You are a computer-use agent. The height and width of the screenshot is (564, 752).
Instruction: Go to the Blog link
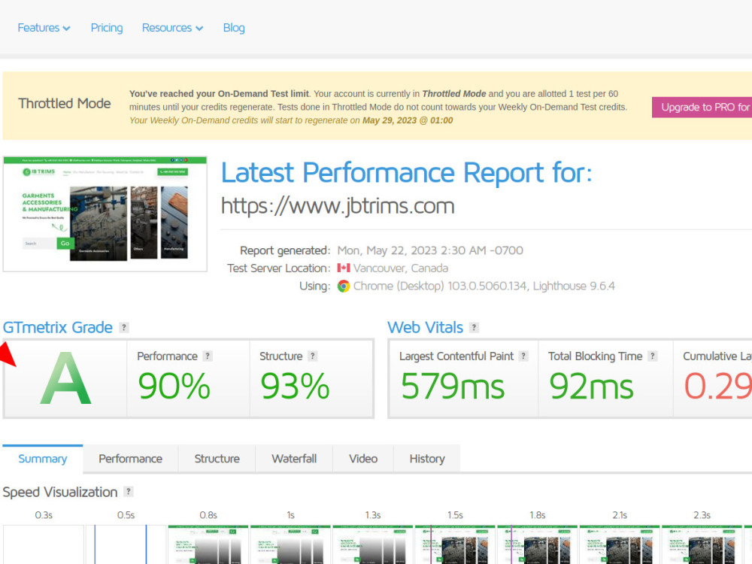click(234, 28)
